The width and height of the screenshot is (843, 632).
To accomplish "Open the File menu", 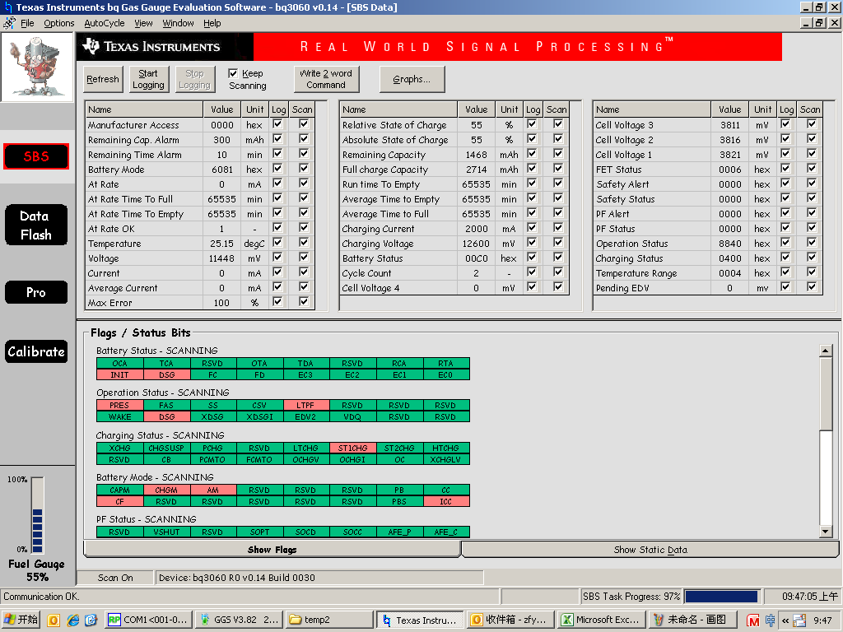I will coord(27,23).
